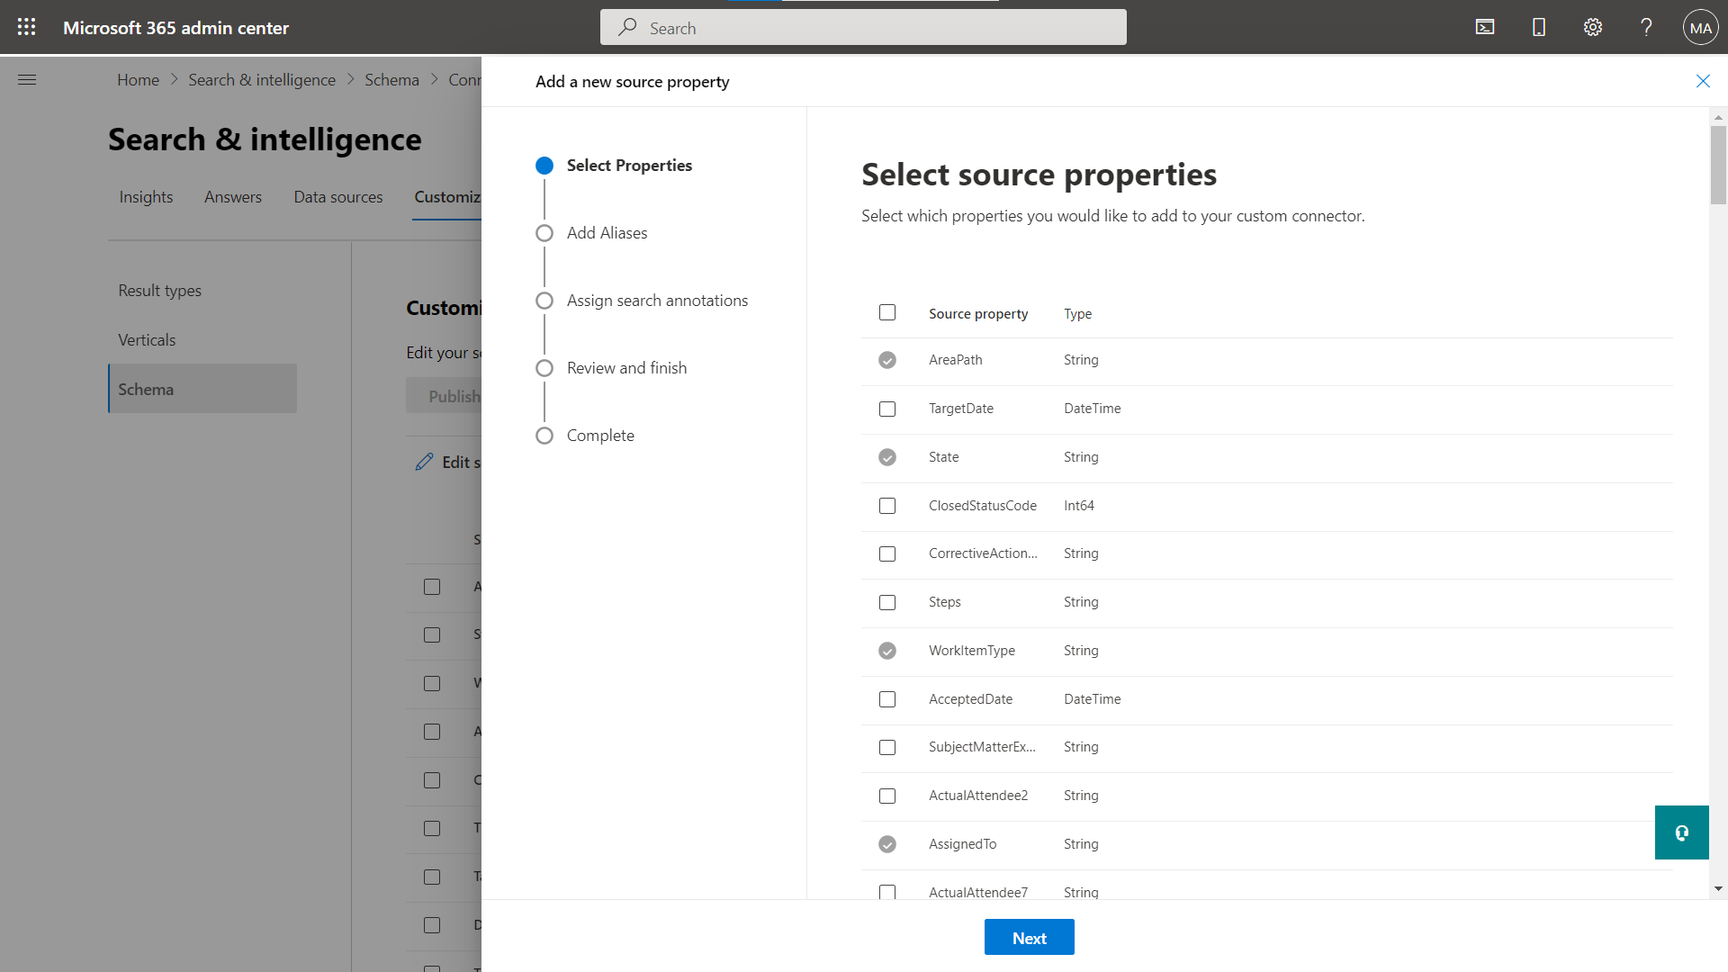Expand the Schema breadcrumb navigation
This screenshot has width=1728, height=972.
pyautogui.click(x=392, y=79)
